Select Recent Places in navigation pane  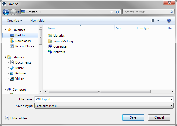point(25,46)
